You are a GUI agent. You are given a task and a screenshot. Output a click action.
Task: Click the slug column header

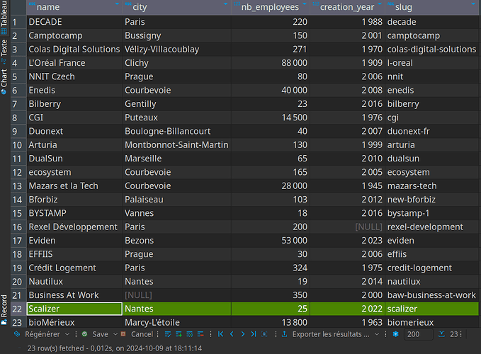[432, 7]
